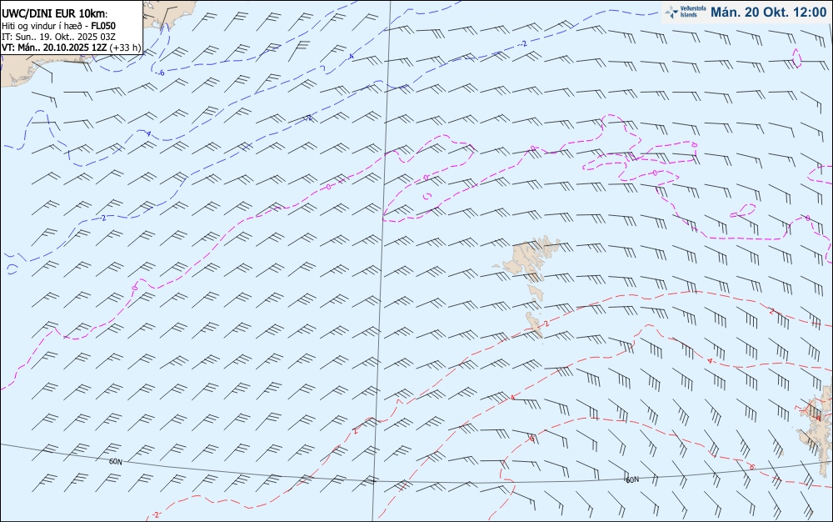The width and height of the screenshot is (833, 522).
Task: Click the blue '-6' isotherm label
Action: (161, 73)
